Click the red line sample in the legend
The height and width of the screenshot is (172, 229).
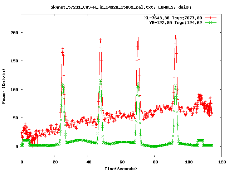click(210, 18)
